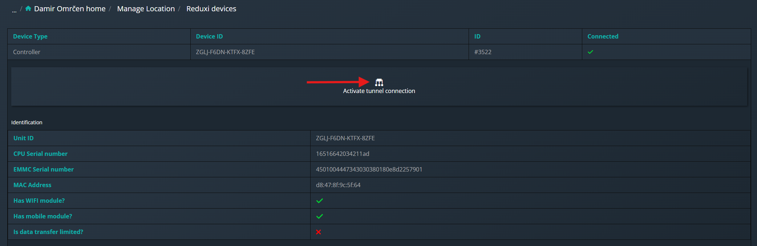Select the MAC address value d8:47:8f:9c:5f:64
The image size is (757, 246).
338,185
